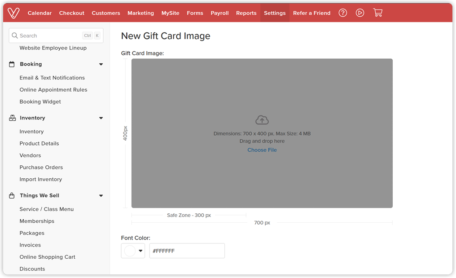Open Import Inventory
Screen dimensions: 456x278
(41, 179)
